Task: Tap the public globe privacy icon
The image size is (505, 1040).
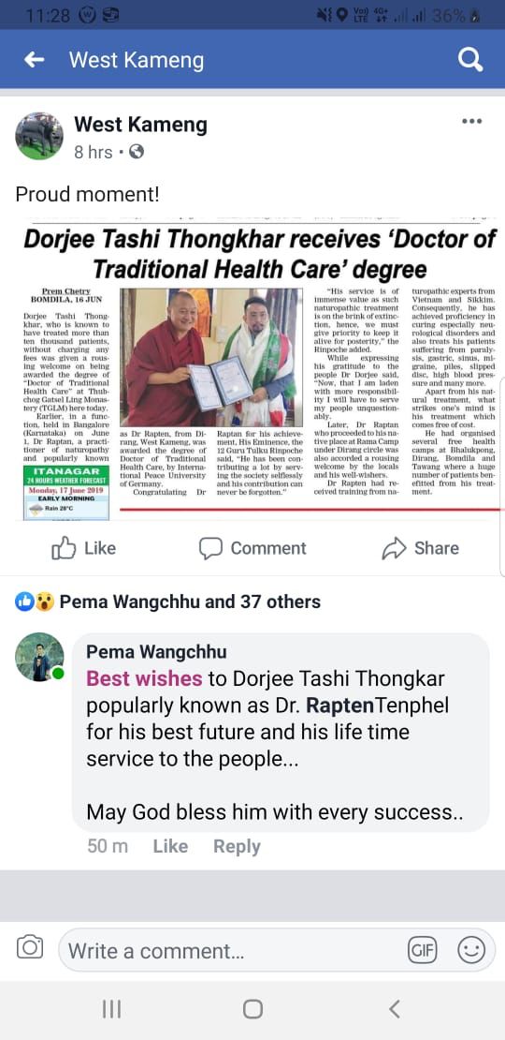Action: point(137,153)
